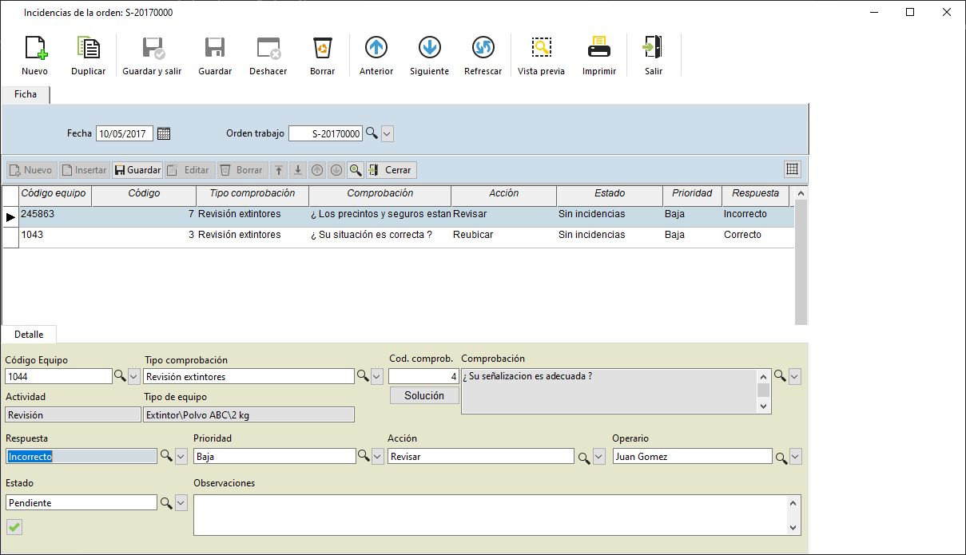The width and height of the screenshot is (966, 555).
Task: Open the Comprobación dropdown arrow
Action: 794,376
